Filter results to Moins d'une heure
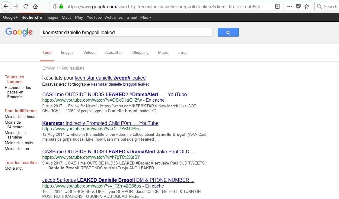The height and width of the screenshot is (199, 339). click(x=21, y=116)
